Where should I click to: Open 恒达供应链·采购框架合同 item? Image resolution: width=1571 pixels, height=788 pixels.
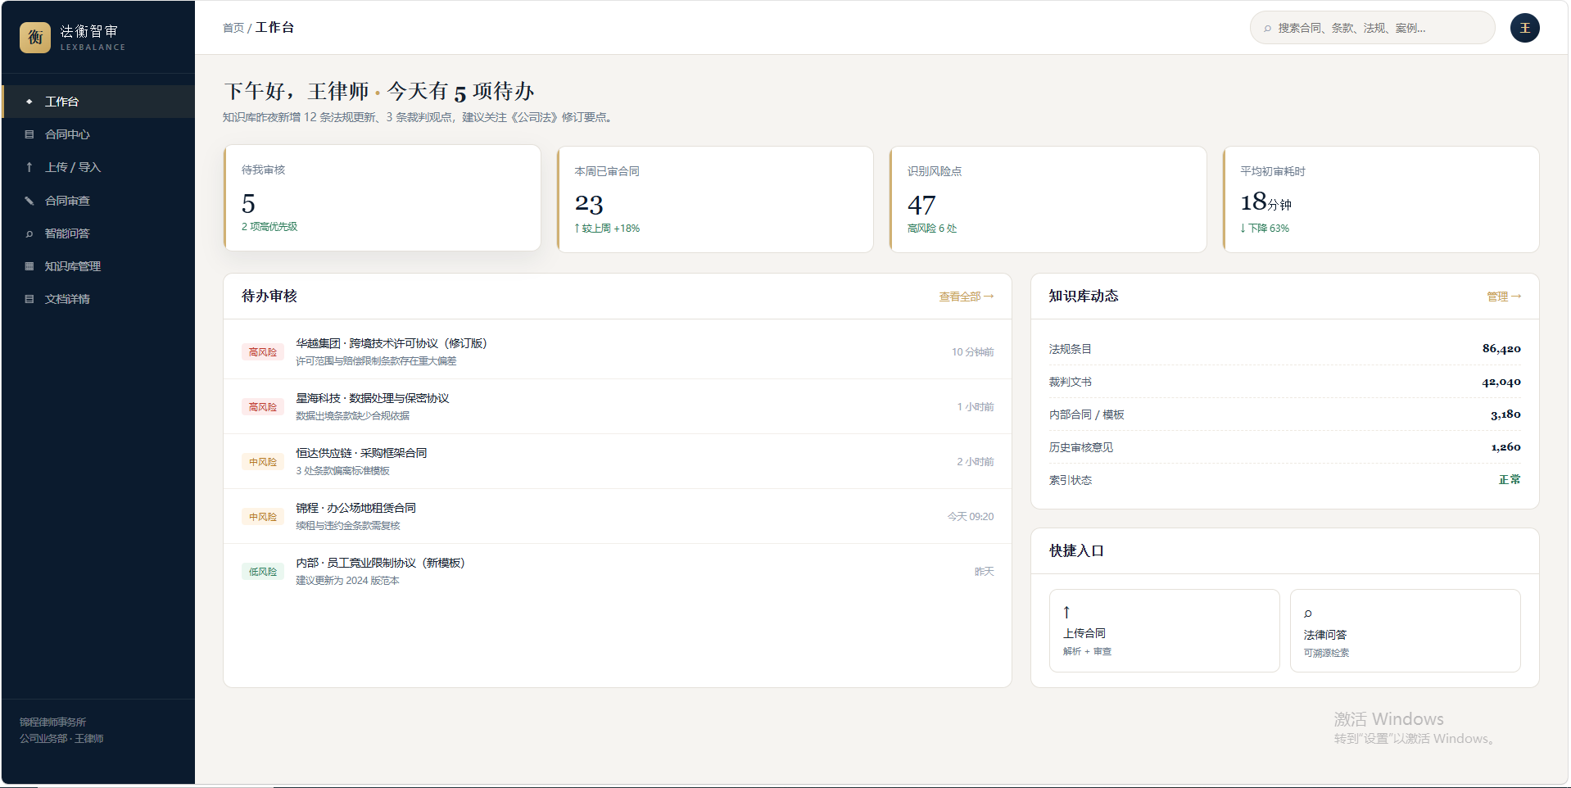pyautogui.click(x=618, y=461)
